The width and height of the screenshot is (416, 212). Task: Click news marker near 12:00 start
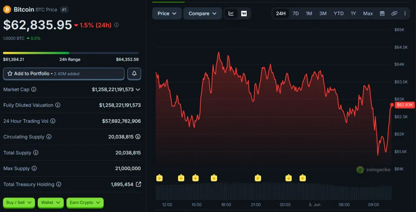[159, 178]
